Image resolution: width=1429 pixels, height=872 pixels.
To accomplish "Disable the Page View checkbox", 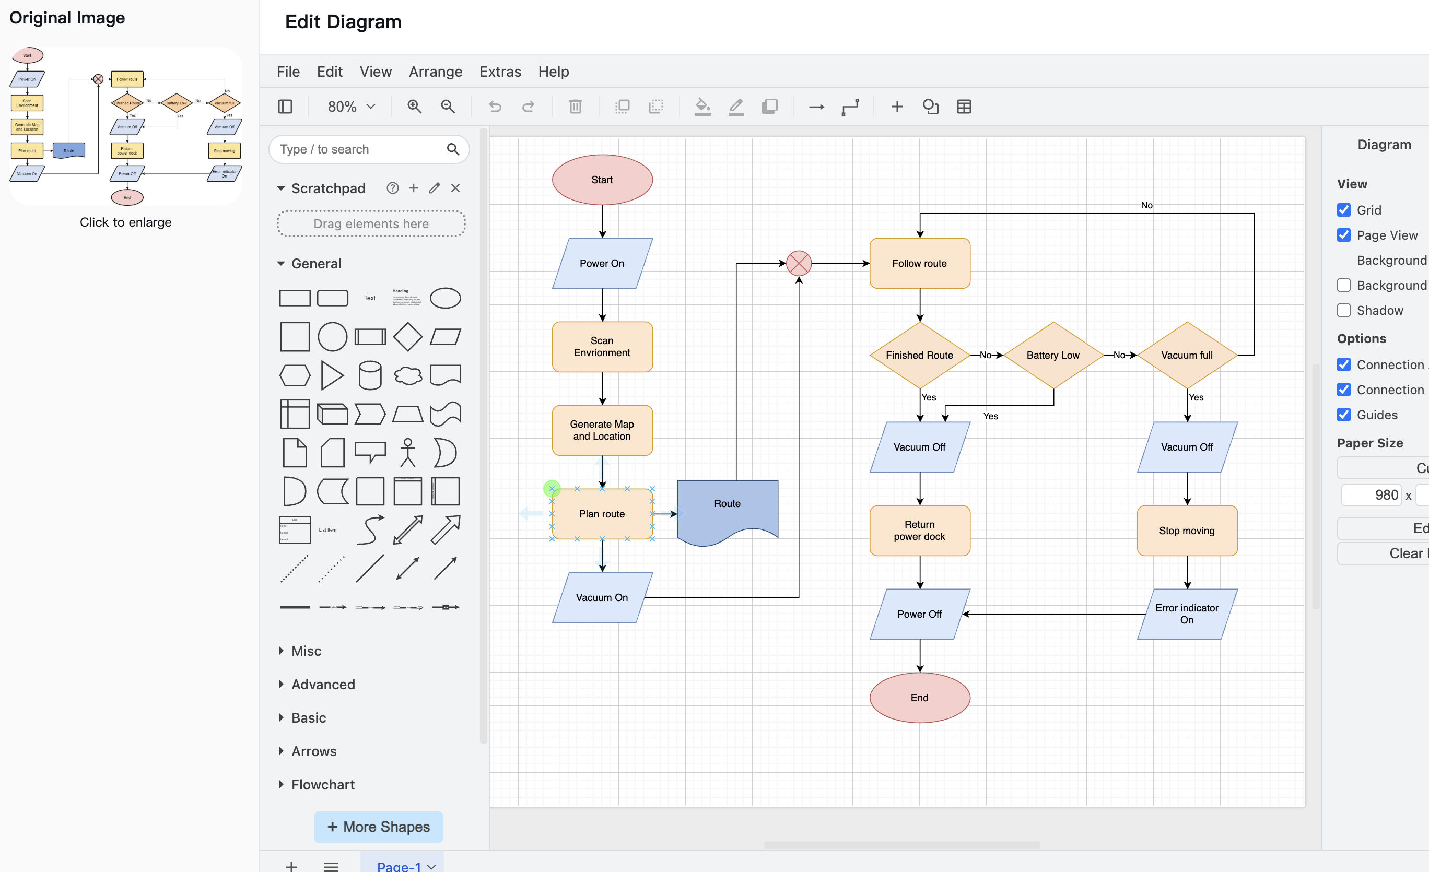I will pyautogui.click(x=1344, y=235).
